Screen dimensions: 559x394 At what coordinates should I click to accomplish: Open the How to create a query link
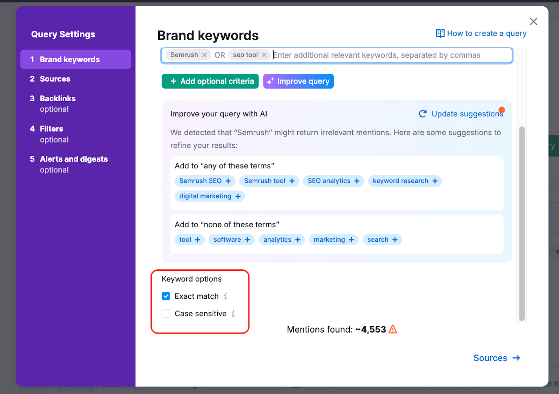coord(486,34)
